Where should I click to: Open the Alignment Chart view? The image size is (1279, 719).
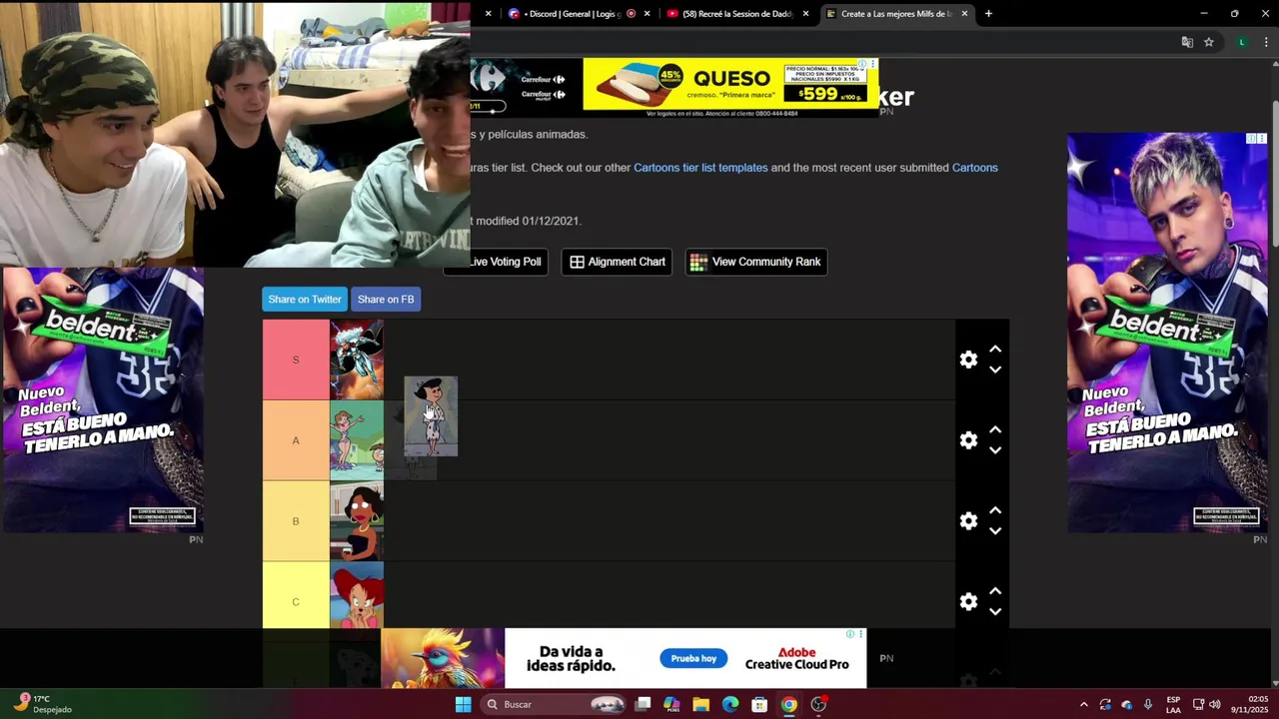[x=618, y=262]
